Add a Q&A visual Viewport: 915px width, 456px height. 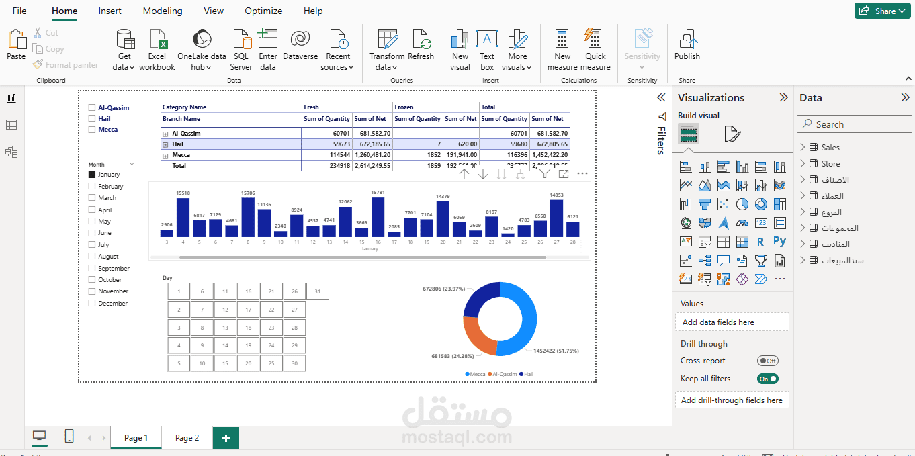[x=724, y=260]
